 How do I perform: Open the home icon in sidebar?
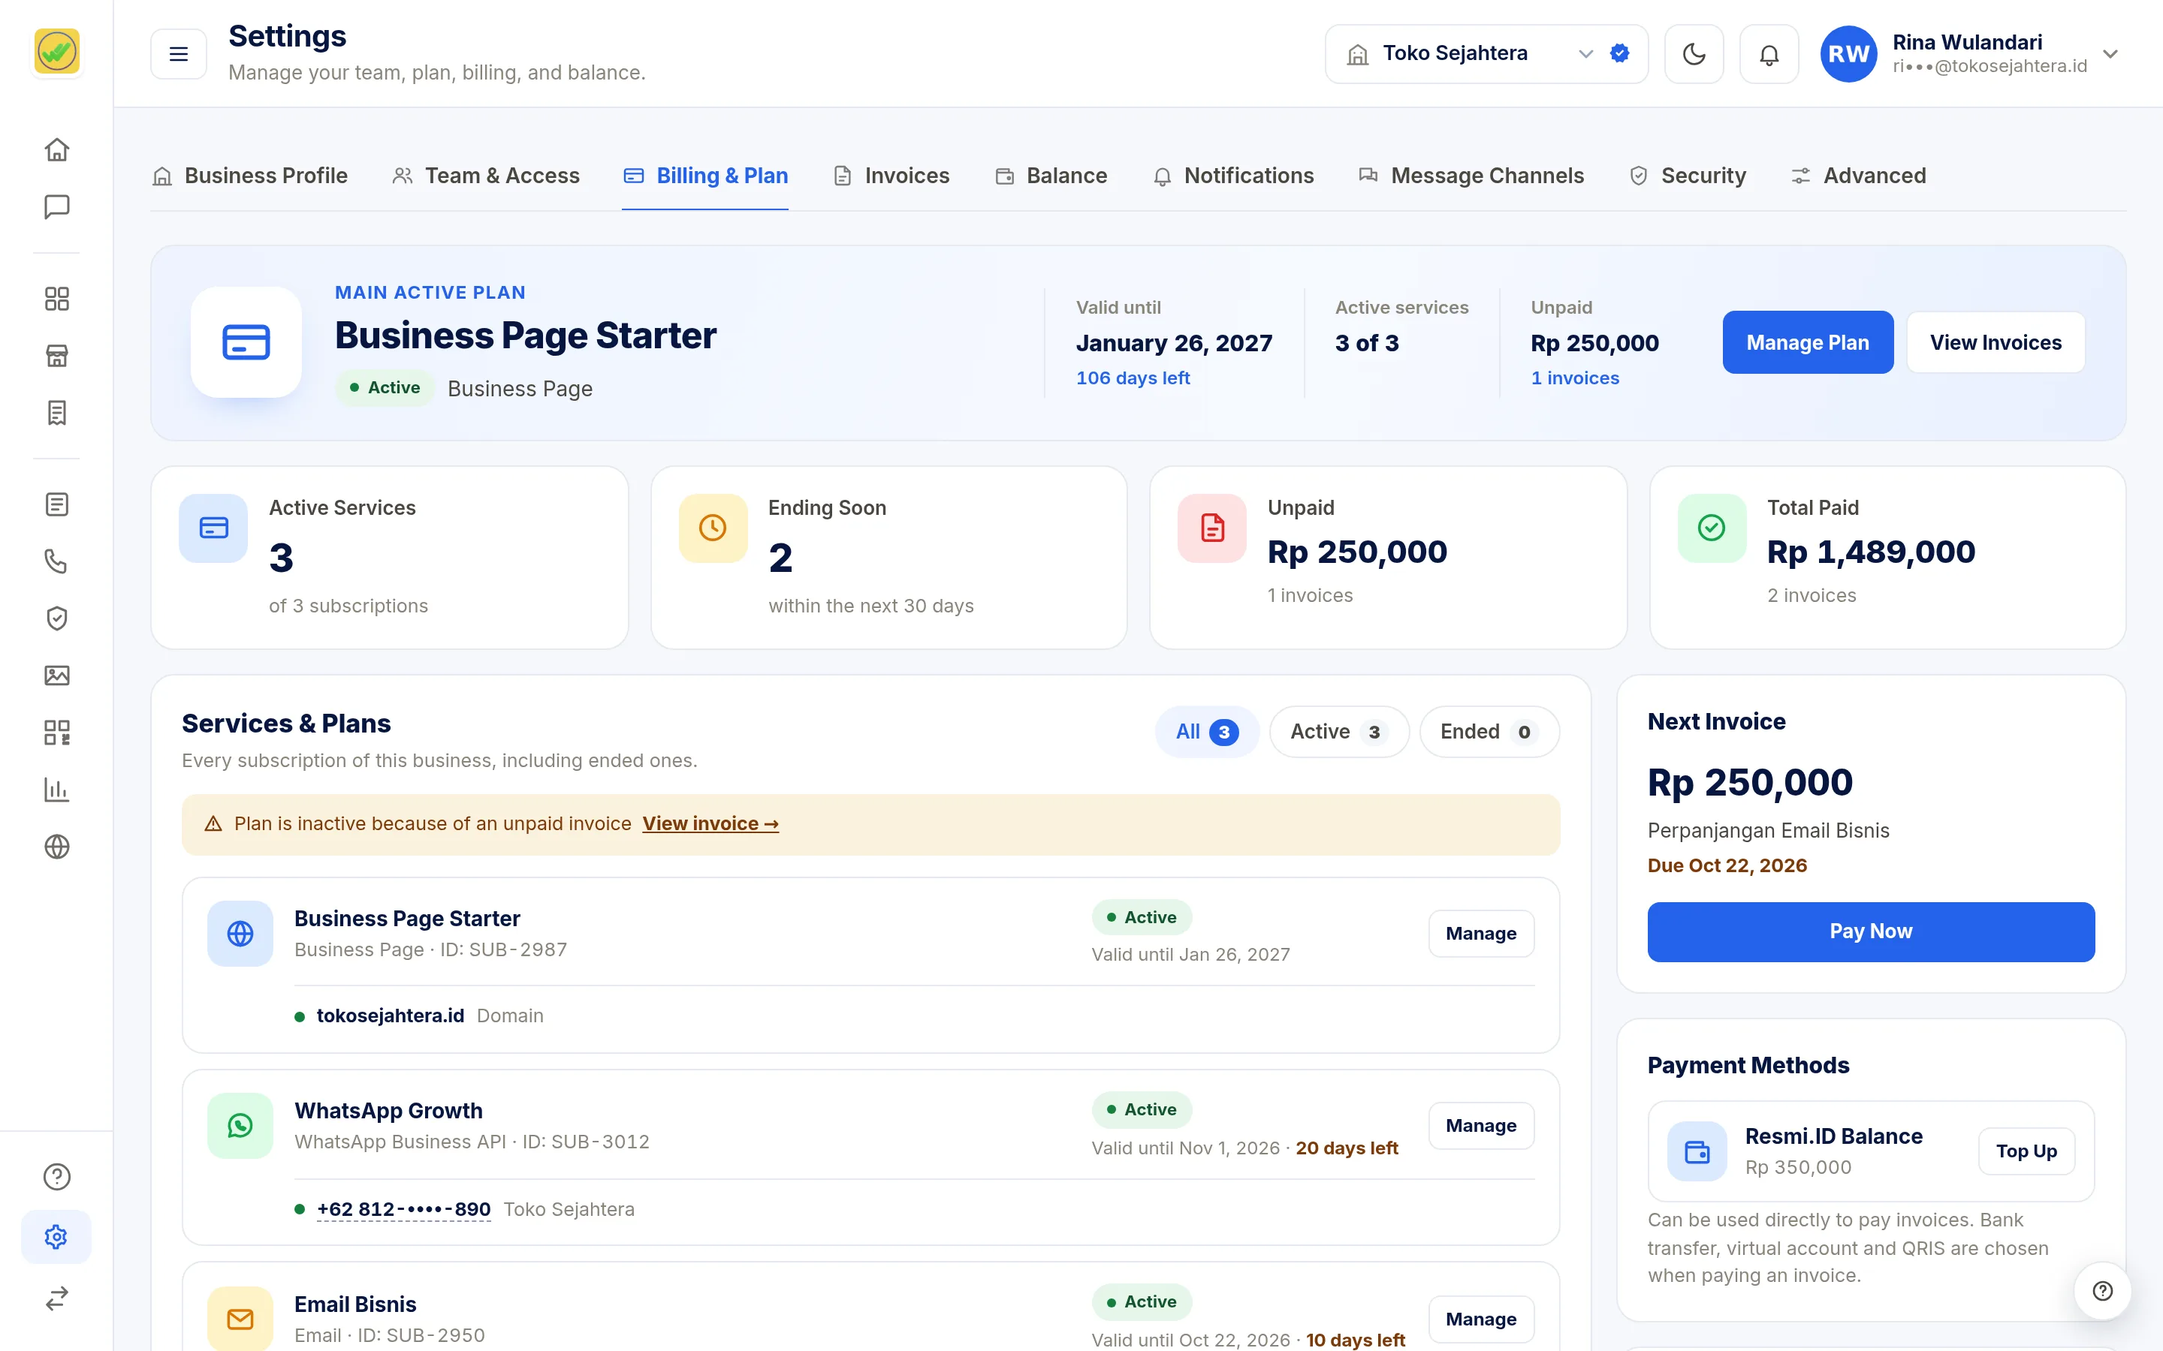(56, 149)
